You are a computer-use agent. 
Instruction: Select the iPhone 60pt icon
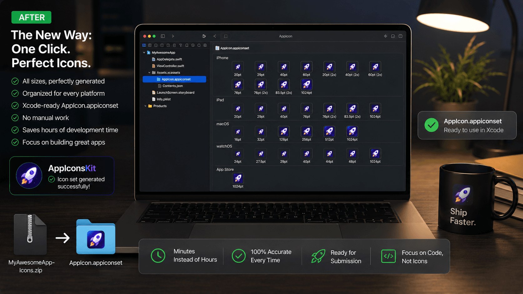click(307, 67)
